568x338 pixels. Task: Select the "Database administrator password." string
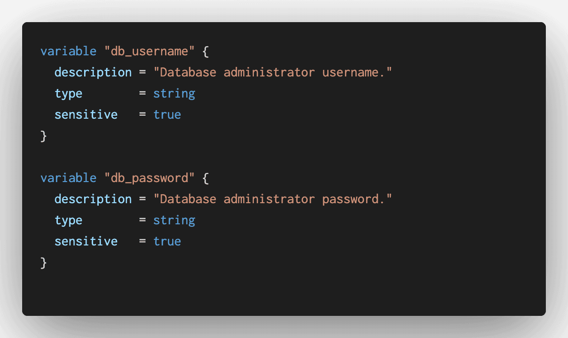[272, 199]
